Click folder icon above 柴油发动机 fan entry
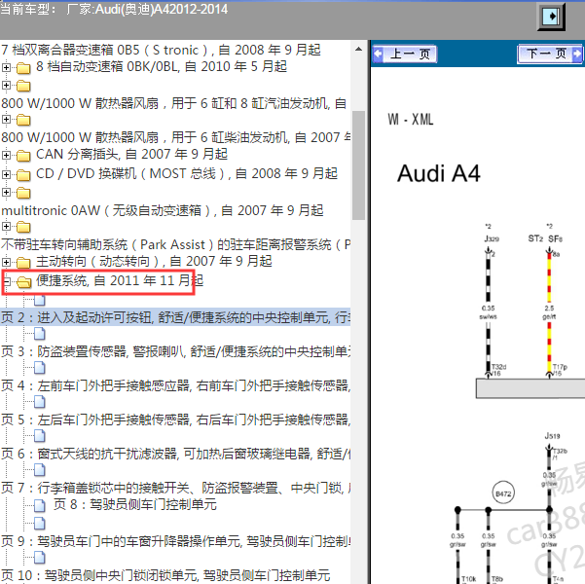This screenshot has width=585, height=584. tap(23, 120)
